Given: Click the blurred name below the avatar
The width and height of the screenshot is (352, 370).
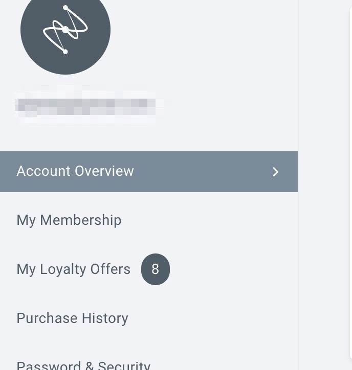Looking at the screenshot, I should pos(85,105).
